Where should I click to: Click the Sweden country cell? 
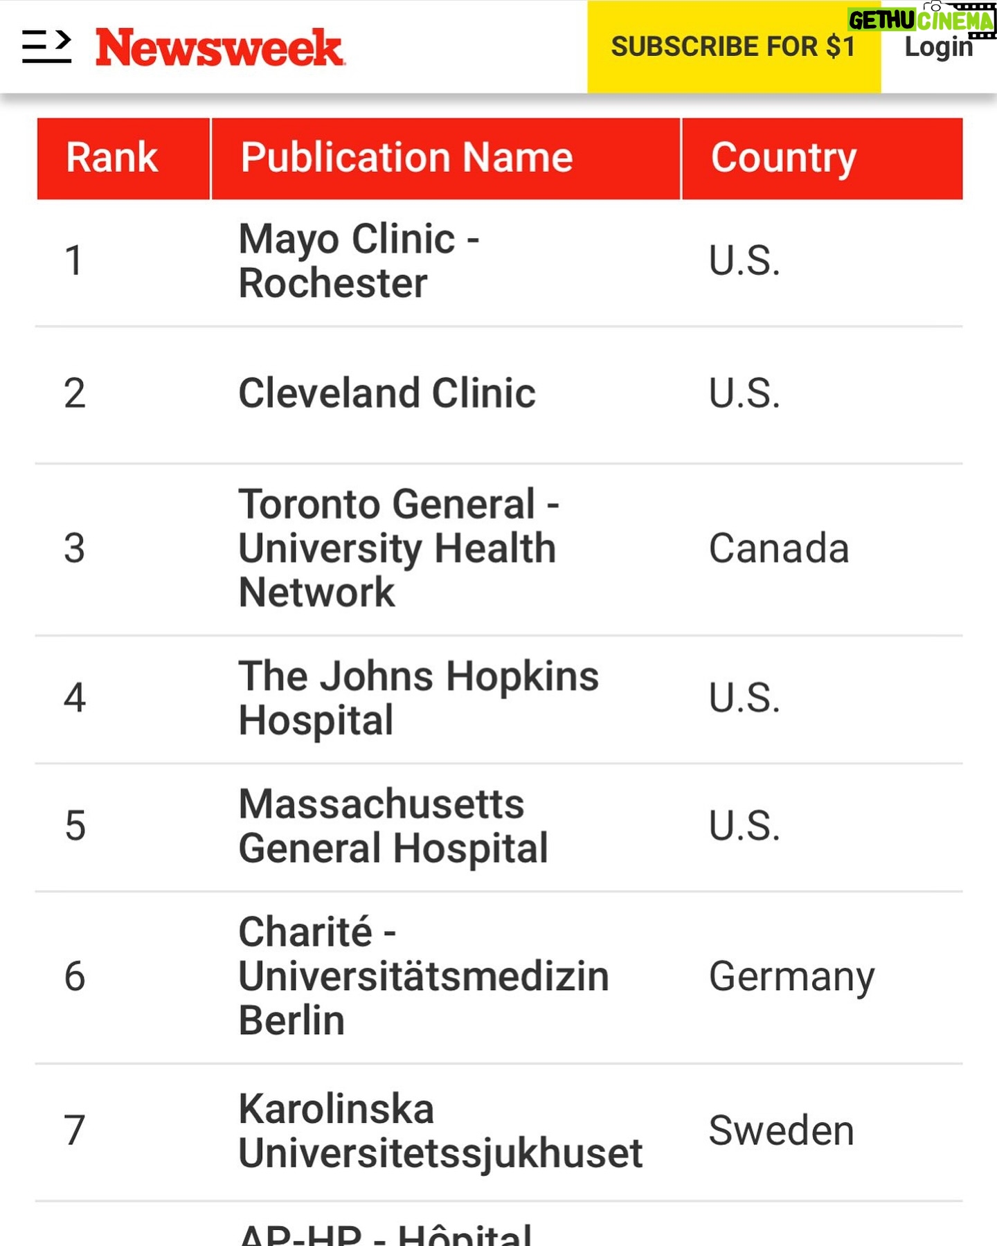[782, 1130]
